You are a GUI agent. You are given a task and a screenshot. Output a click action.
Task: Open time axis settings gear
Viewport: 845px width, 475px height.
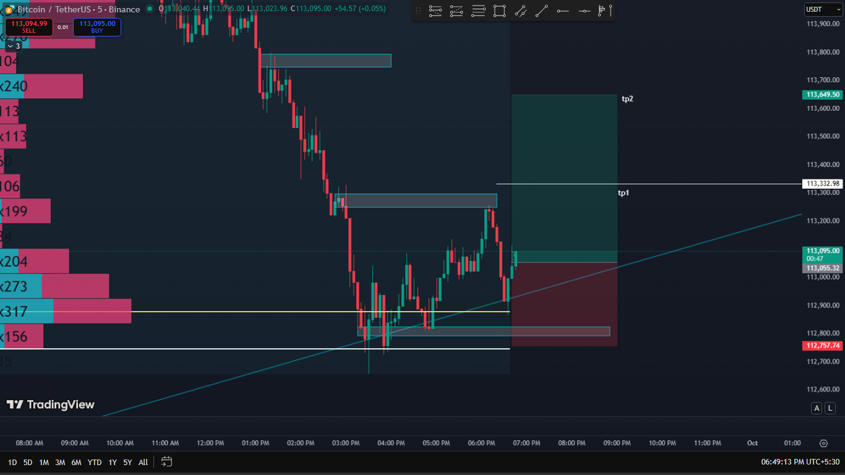coord(823,443)
